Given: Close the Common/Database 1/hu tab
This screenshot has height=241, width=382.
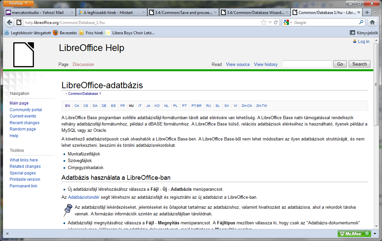Looking at the screenshot, I should tap(359, 12).
